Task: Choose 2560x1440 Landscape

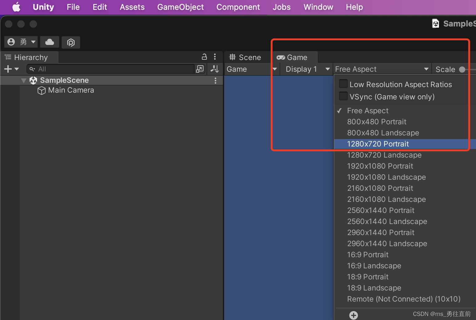Action: pyautogui.click(x=405, y=221)
